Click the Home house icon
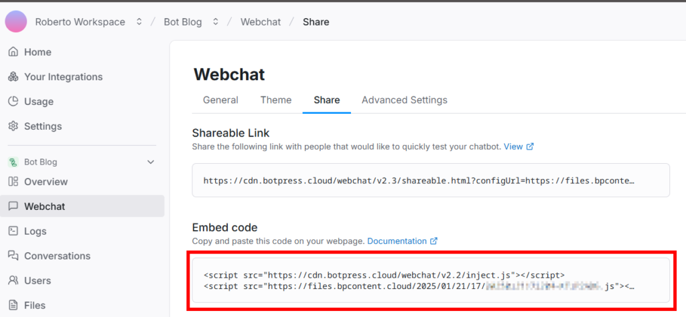 (13, 52)
